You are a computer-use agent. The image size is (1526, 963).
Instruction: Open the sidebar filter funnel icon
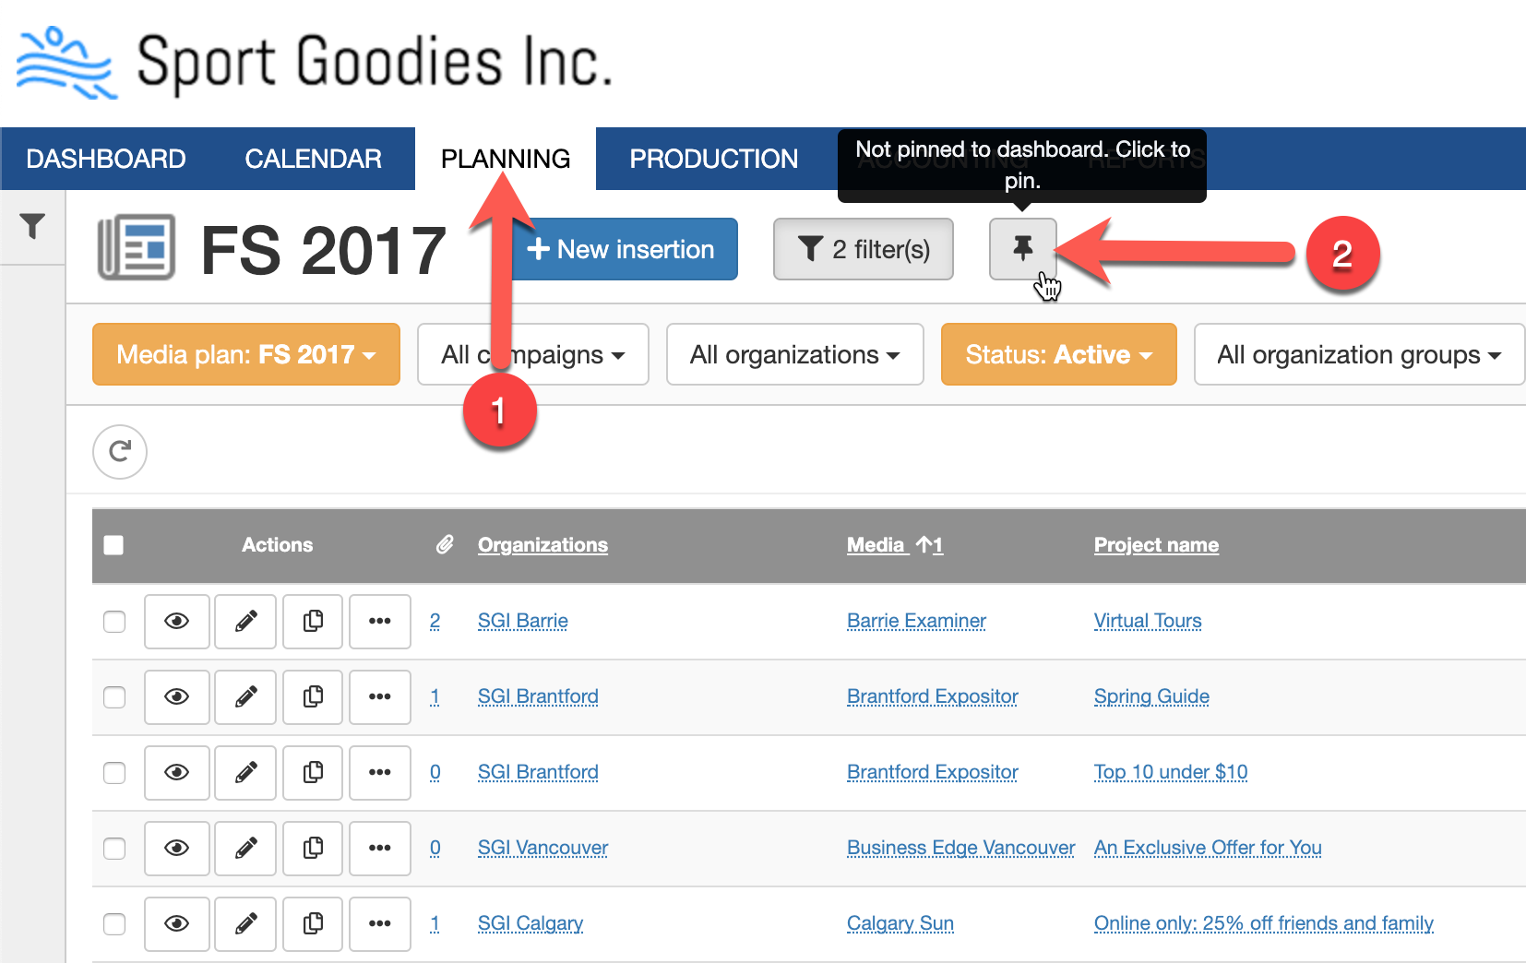32,226
